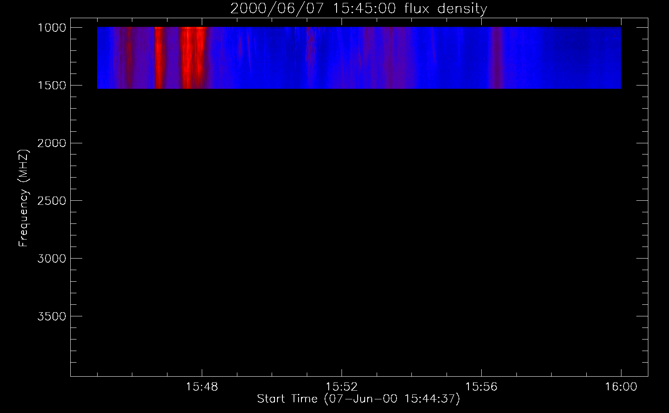The width and height of the screenshot is (669, 413).
Task: Click the 15:56 time tick label
Action: [x=481, y=387]
